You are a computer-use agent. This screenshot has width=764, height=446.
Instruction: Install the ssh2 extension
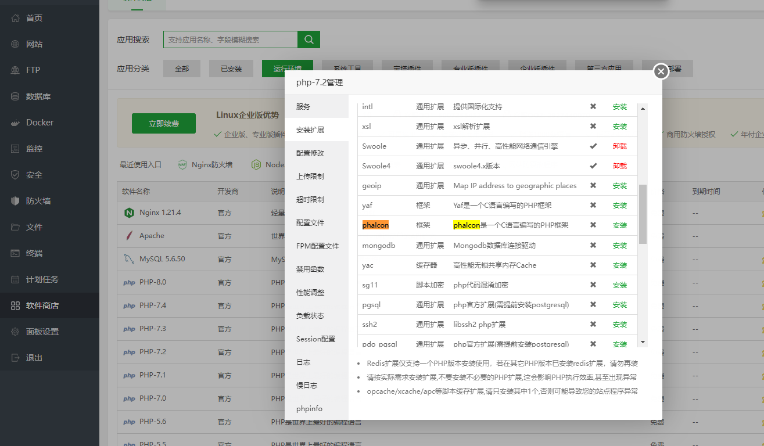pos(620,325)
